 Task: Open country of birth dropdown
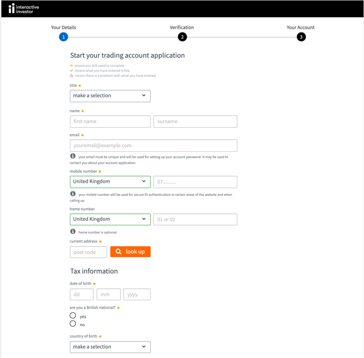110,347
